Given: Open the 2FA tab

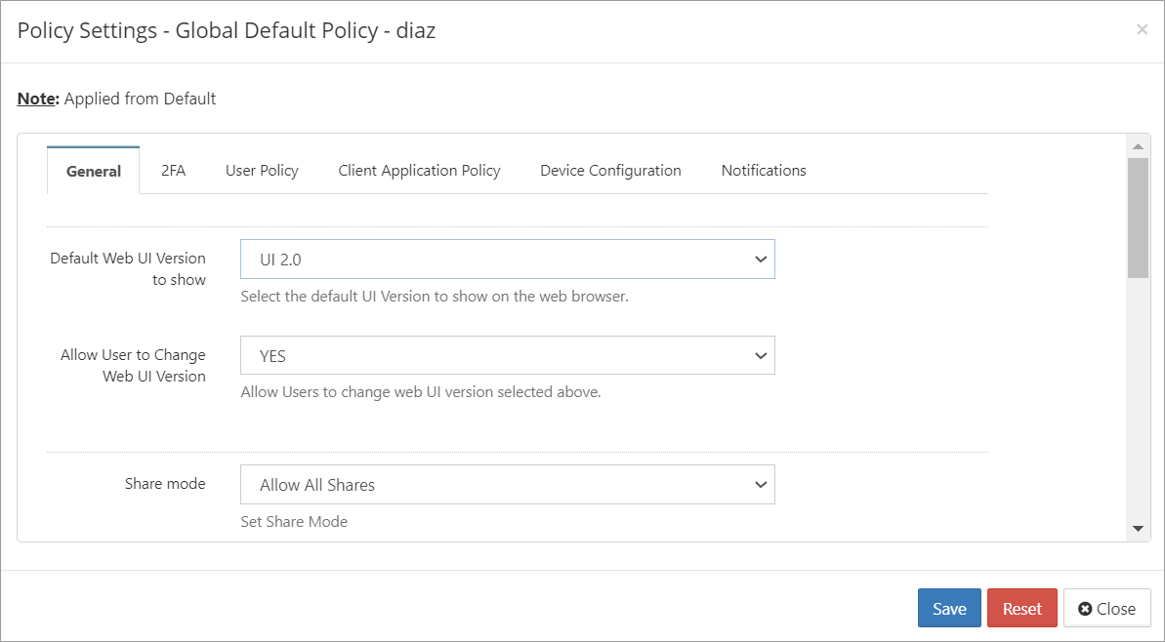Looking at the screenshot, I should pyautogui.click(x=173, y=171).
